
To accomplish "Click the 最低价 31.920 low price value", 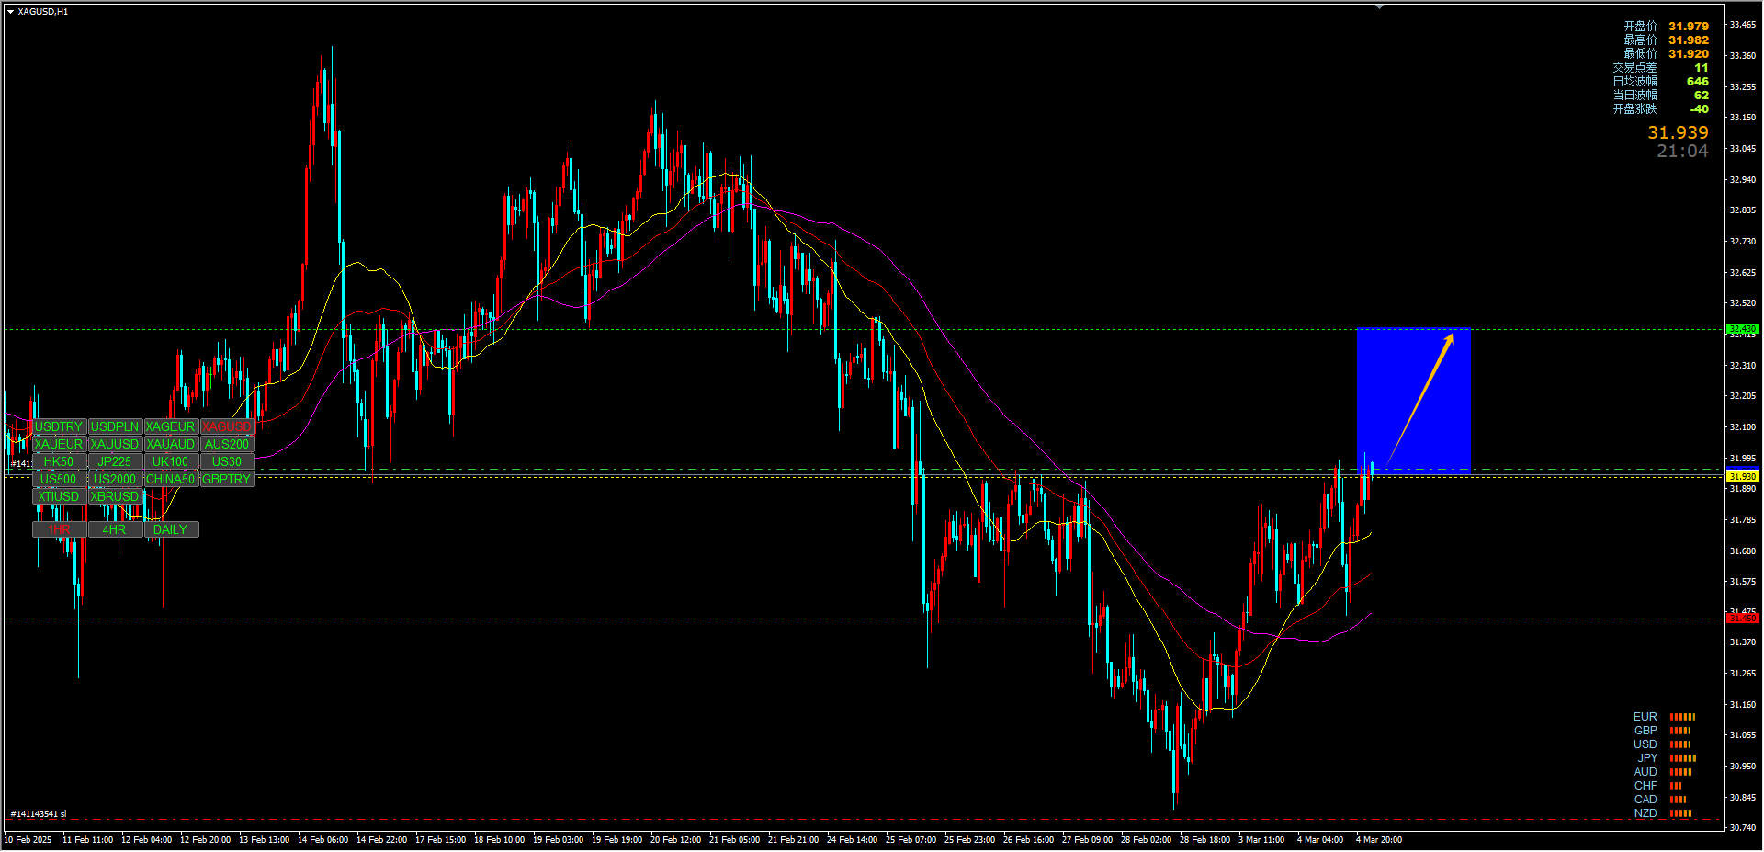I will click(1689, 54).
